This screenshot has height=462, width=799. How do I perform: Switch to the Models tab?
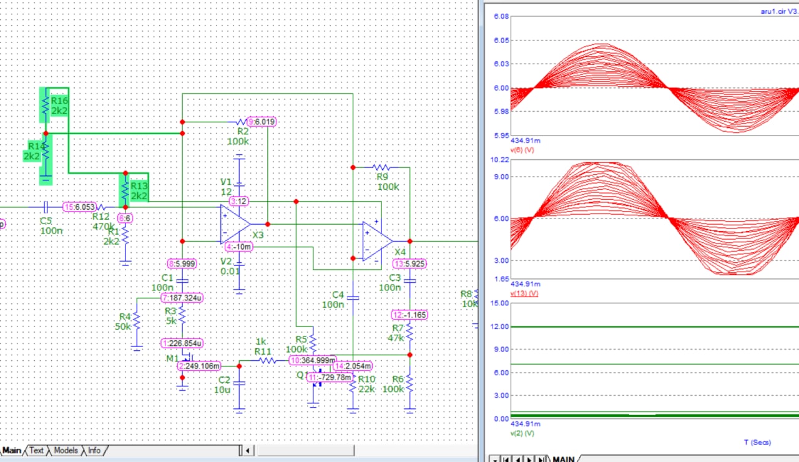click(x=66, y=450)
